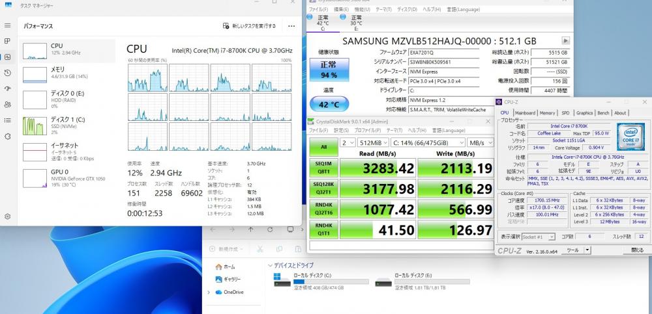This screenshot has width=652, height=314.
Task: Switch to Mainboard tab in CPU-Z
Action: (525, 113)
